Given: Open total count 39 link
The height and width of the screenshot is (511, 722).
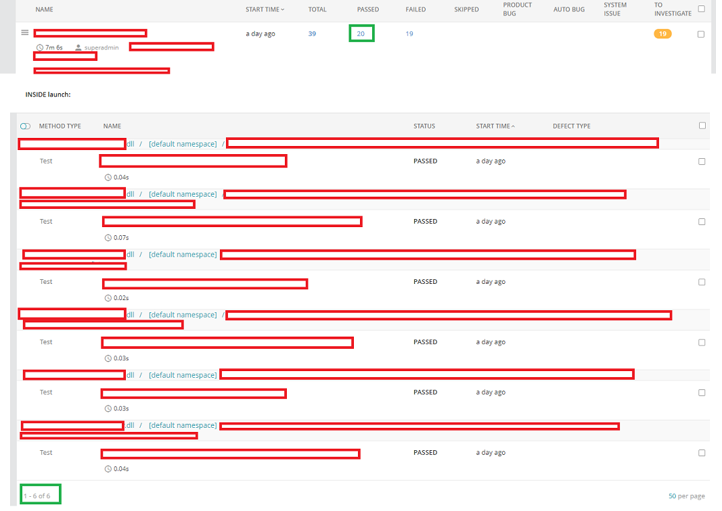Looking at the screenshot, I should (312, 34).
